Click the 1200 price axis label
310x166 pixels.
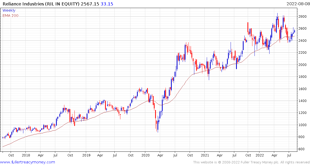[x=302, y=113]
